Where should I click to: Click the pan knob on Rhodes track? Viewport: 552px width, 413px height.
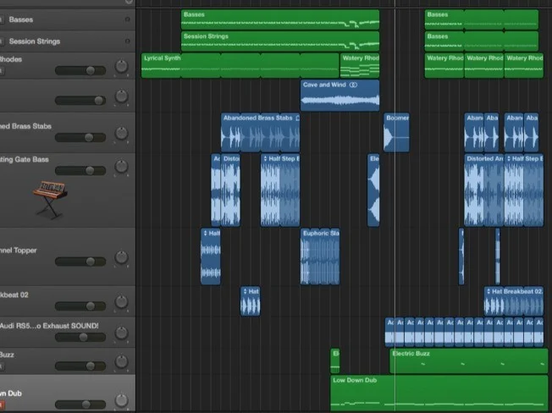(121, 68)
